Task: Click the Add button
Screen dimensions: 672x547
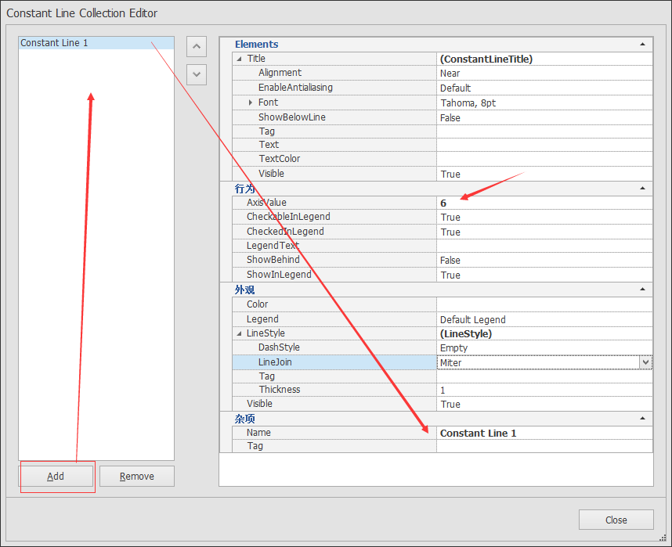Action: (55, 476)
